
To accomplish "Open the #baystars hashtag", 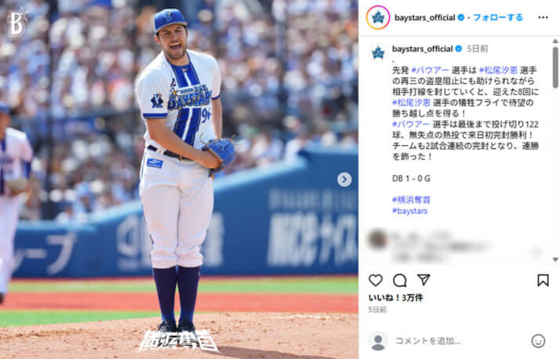I will (409, 211).
